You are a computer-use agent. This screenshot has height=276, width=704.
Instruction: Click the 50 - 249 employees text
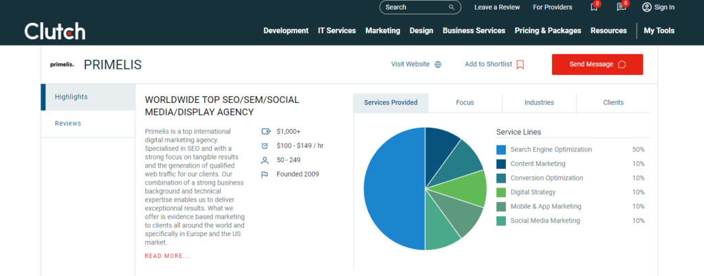(x=289, y=160)
